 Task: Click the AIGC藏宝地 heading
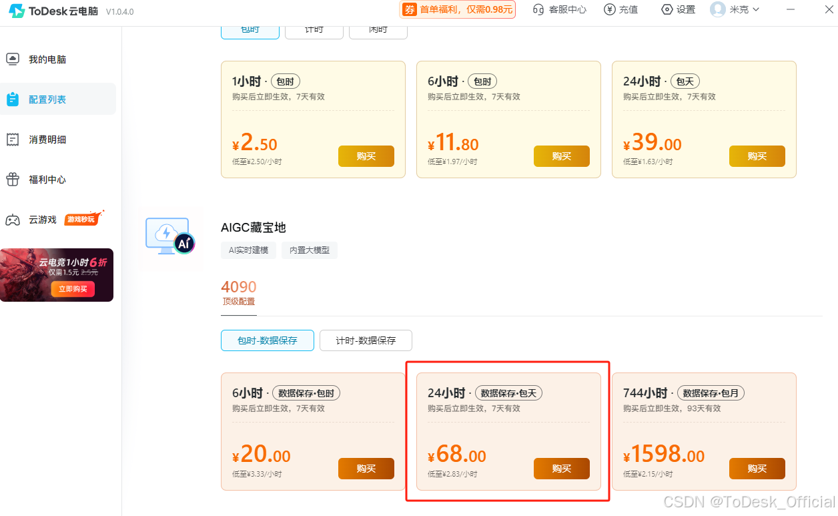254,228
